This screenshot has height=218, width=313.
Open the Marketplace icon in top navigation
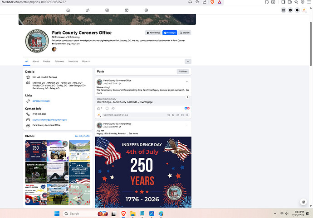coord(127,10)
